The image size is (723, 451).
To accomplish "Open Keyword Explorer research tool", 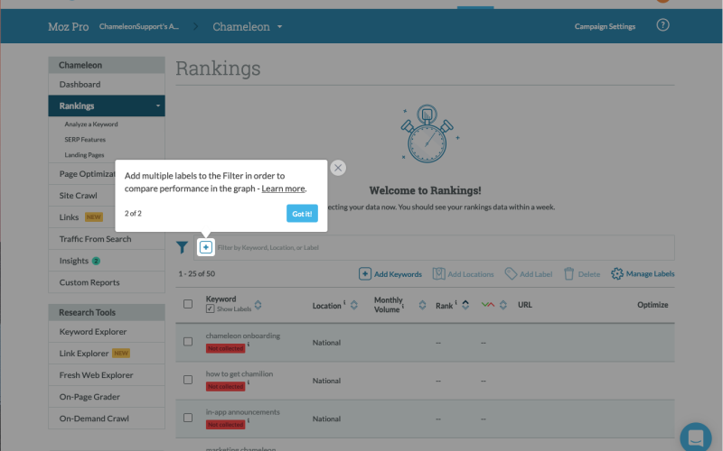I will (x=107, y=332).
